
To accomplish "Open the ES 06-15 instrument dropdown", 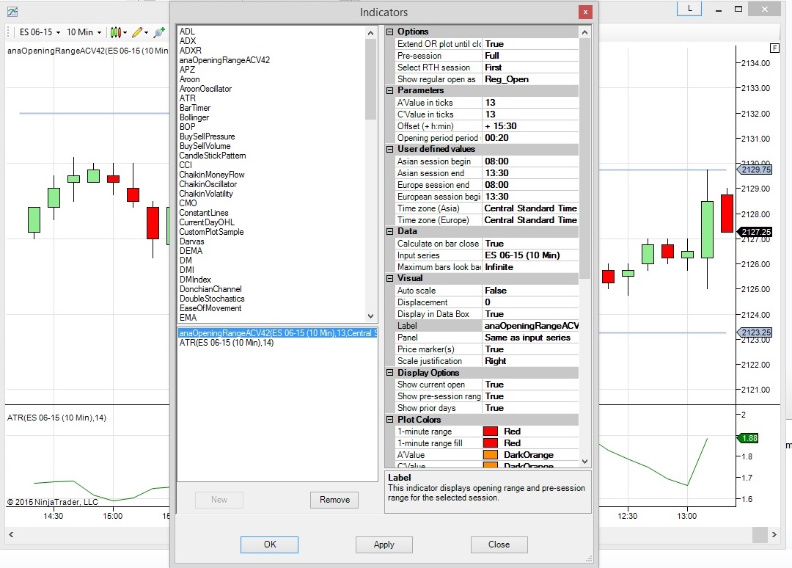I will [40, 32].
